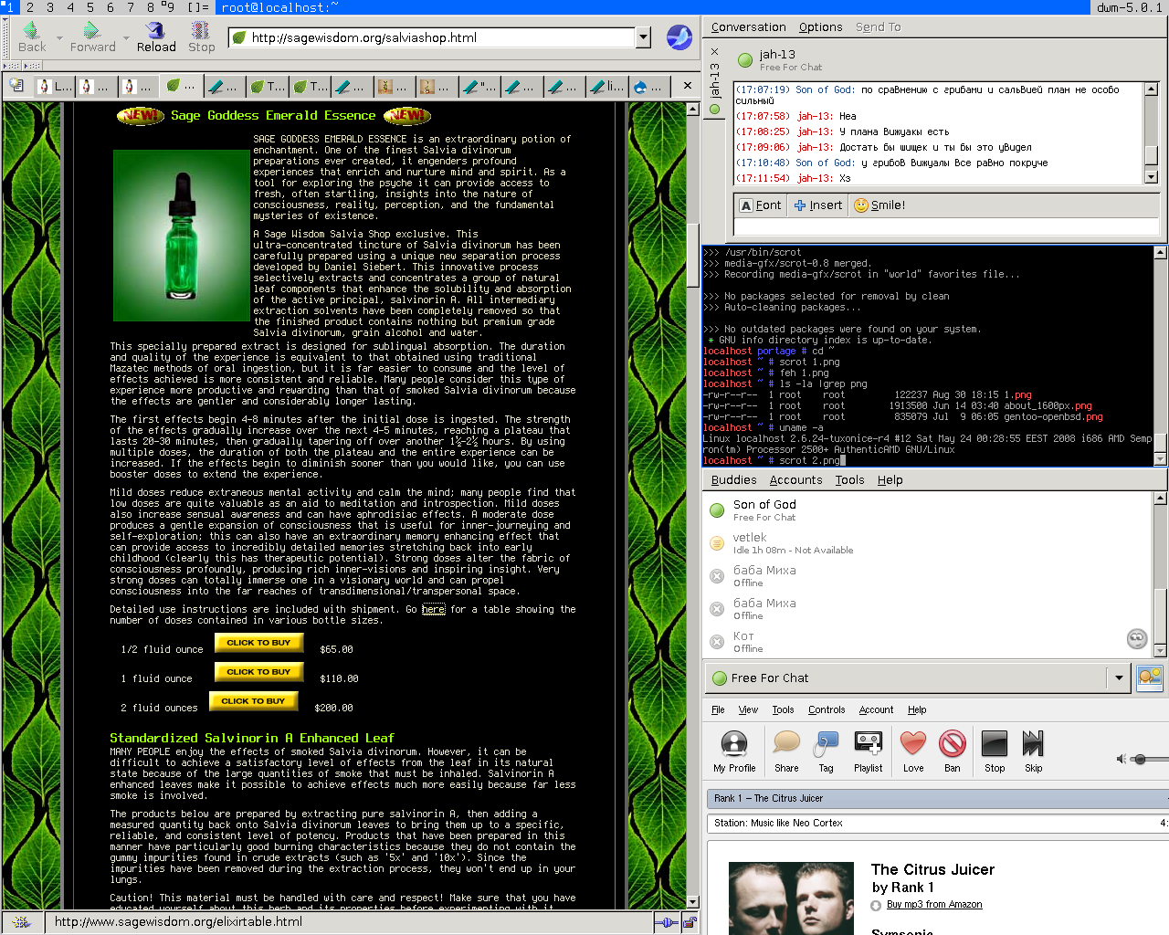Open a new tab with the tab bar page icon
The height and width of the screenshot is (935, 1169).
coord(16,86)
